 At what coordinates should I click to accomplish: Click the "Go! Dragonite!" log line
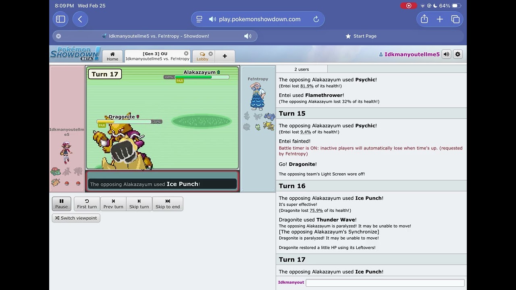point(298,164)
